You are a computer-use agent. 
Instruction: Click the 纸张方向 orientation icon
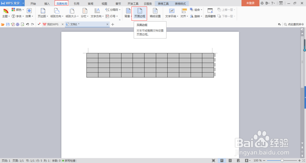point(57,11)
